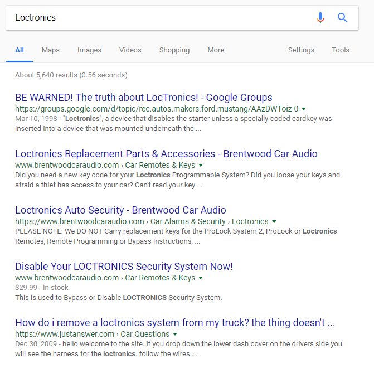Open 'How do i remove a loctronics system' result
Screen dimensions: 374x373
click(175, 323)
